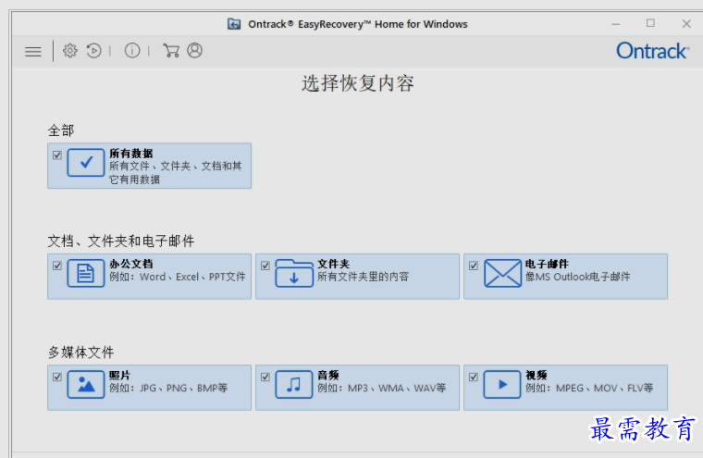The height and width of the screenshot is (458, 703).
Task: Click the 选择恢复内容 heading
Action: pyautogui.click(x=358, y=83)
